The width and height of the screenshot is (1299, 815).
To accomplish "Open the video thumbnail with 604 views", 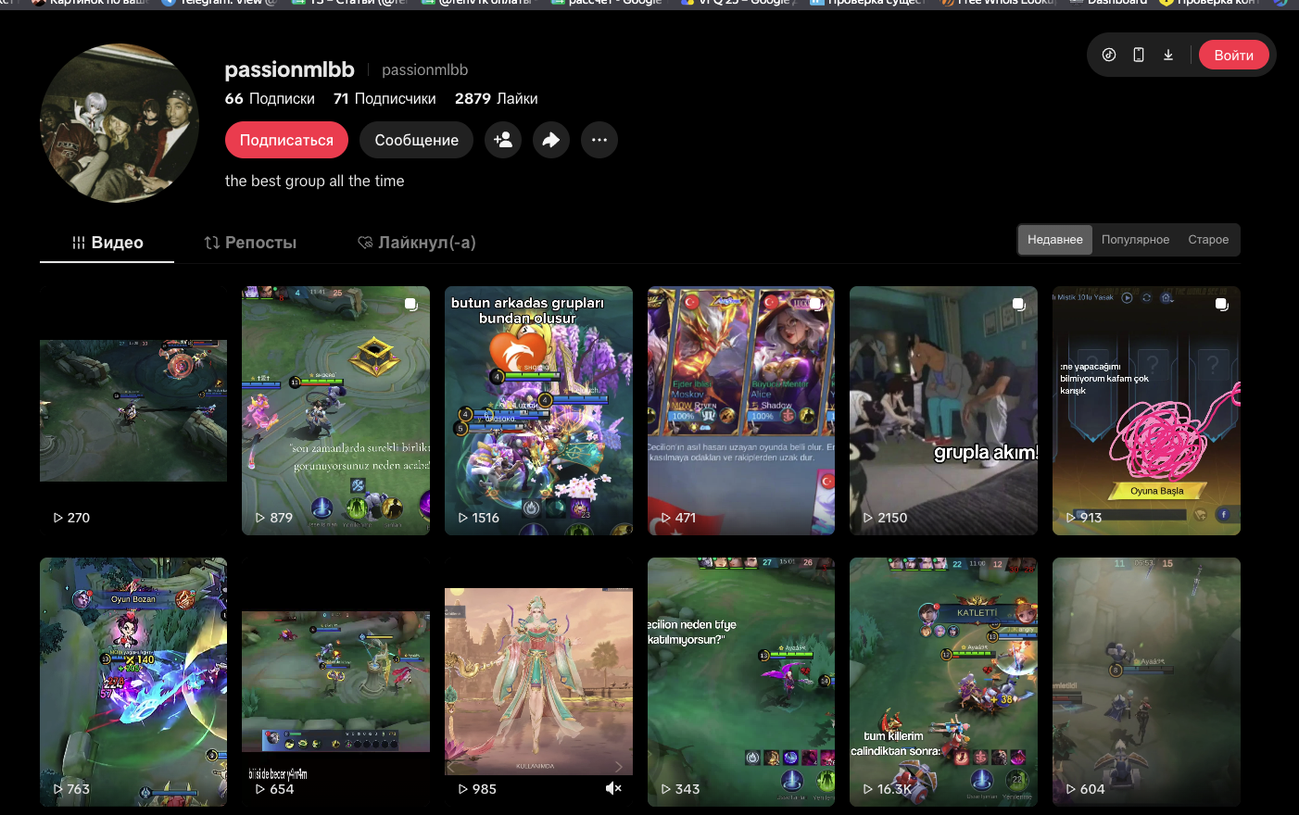I will (x=1146, y=682).
